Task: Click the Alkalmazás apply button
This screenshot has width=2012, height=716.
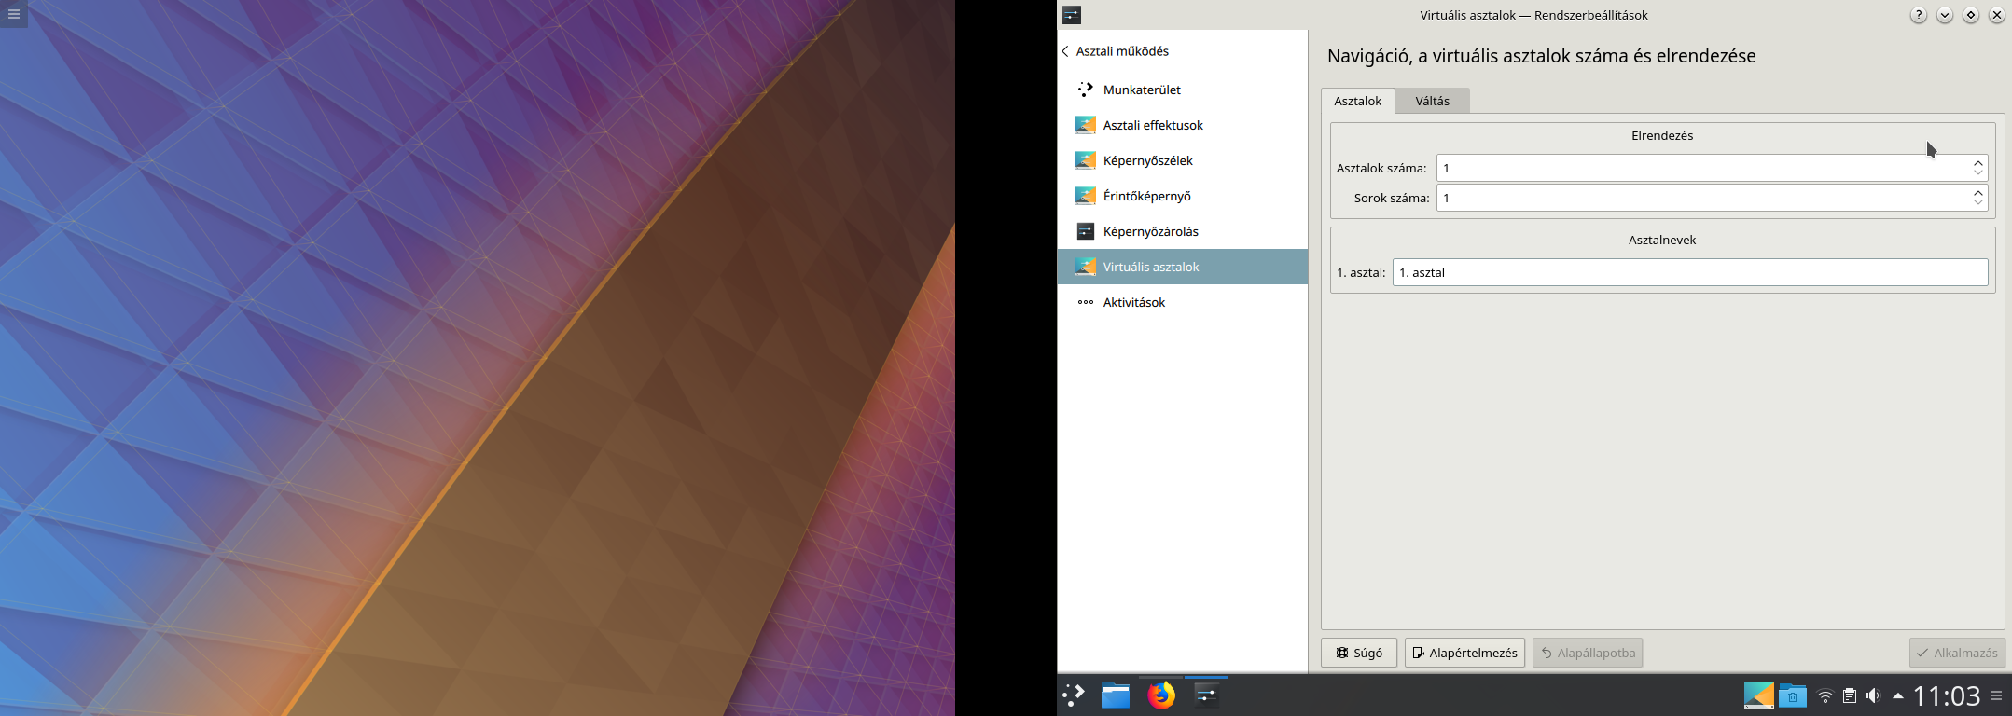Action: (1957, 653)
